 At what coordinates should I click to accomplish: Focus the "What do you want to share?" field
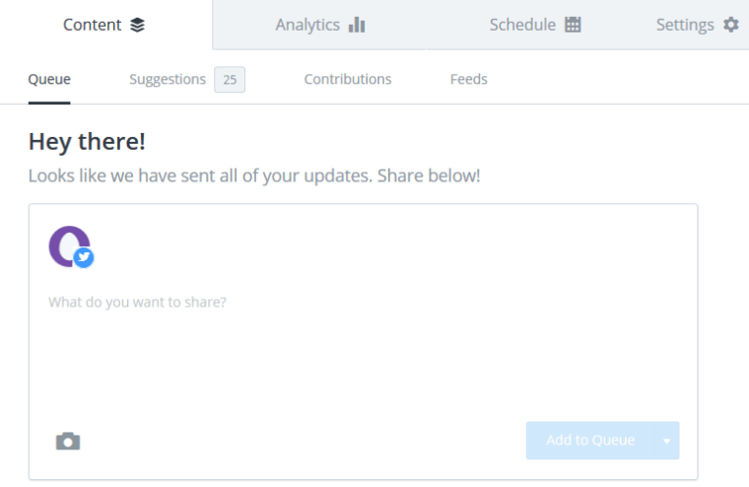363,302
